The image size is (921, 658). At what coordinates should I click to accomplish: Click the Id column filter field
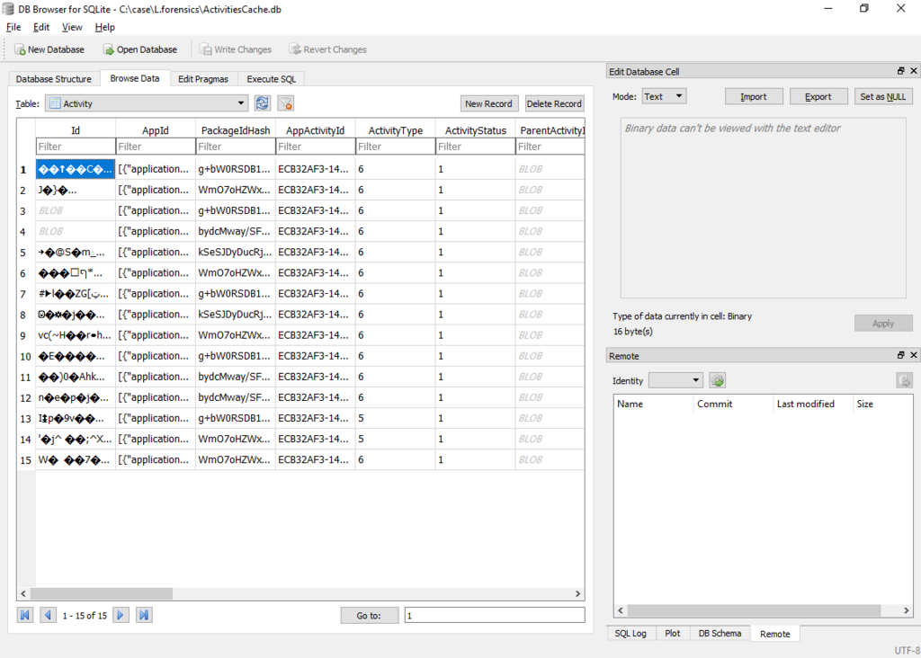(76, 147)
